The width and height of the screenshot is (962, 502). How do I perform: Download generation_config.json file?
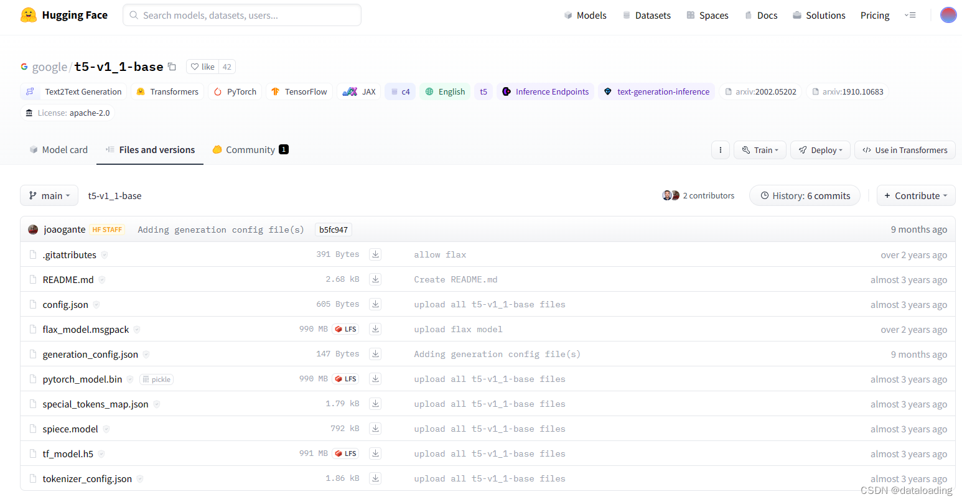(375, 353)
